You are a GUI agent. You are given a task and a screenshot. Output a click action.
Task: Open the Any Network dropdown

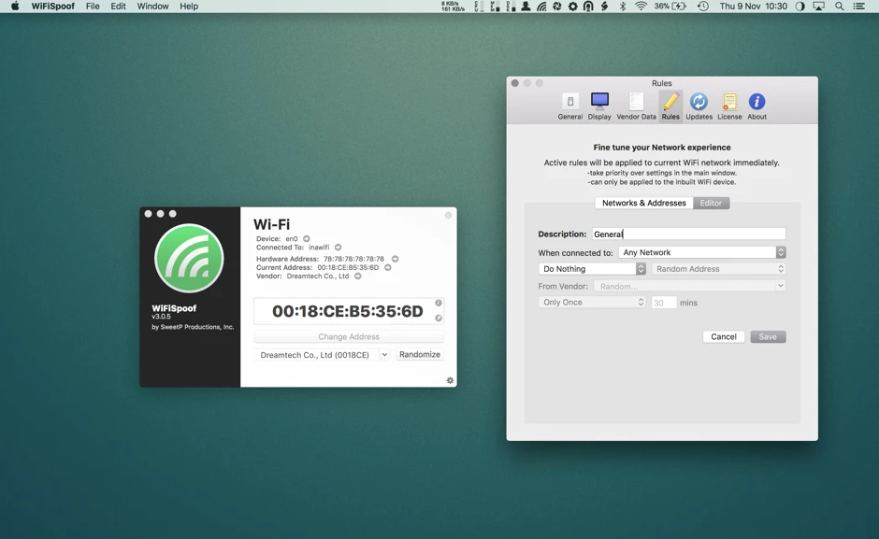[x=702, y=252]
